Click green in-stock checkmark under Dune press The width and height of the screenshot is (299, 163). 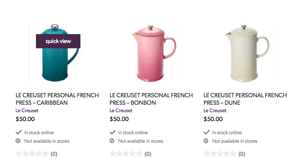(x=207, y=132)
